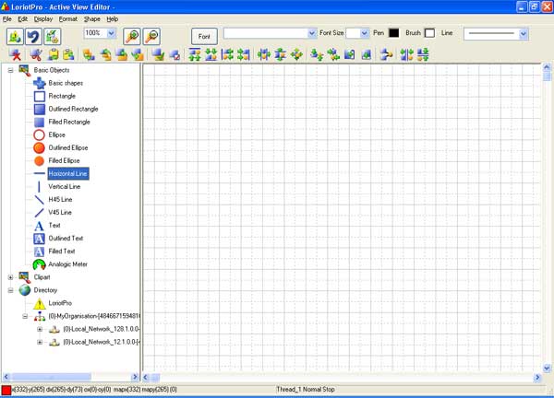Open the Line style dropdown
Viewport: 554px width, 398px height.
coord(524,34)
